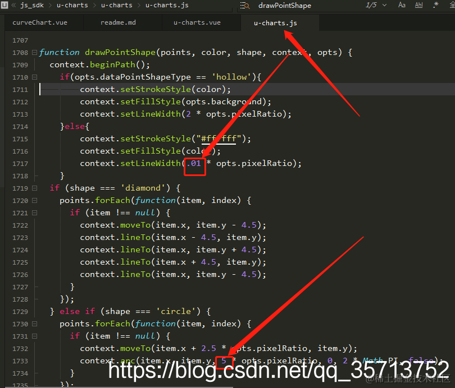Click the .01 line width value
The width and height of the screenshot is (455, 388).
[x=194, y=163]
